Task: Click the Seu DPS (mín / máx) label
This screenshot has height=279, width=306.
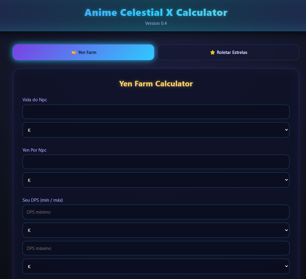Action: click(x=43, y=200)
